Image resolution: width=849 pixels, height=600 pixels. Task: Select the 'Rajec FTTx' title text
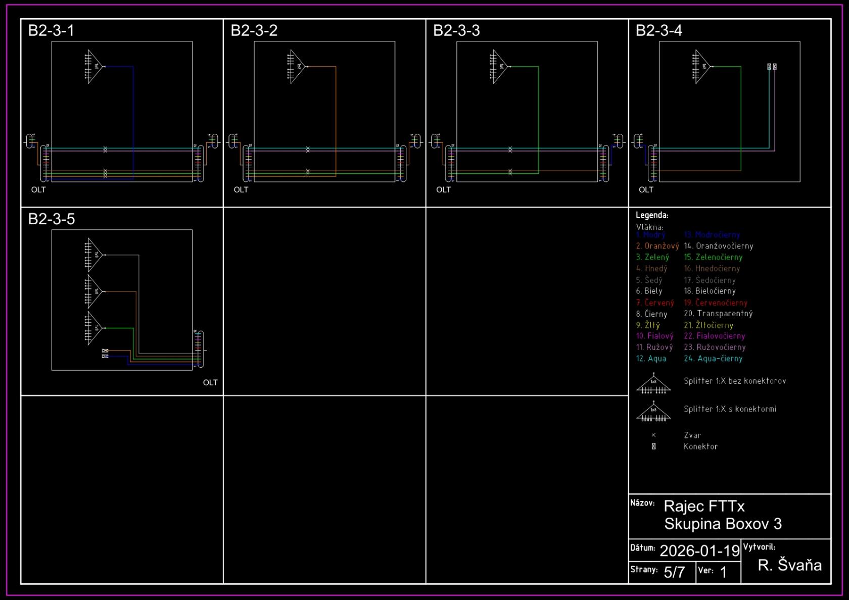point(704,506)
